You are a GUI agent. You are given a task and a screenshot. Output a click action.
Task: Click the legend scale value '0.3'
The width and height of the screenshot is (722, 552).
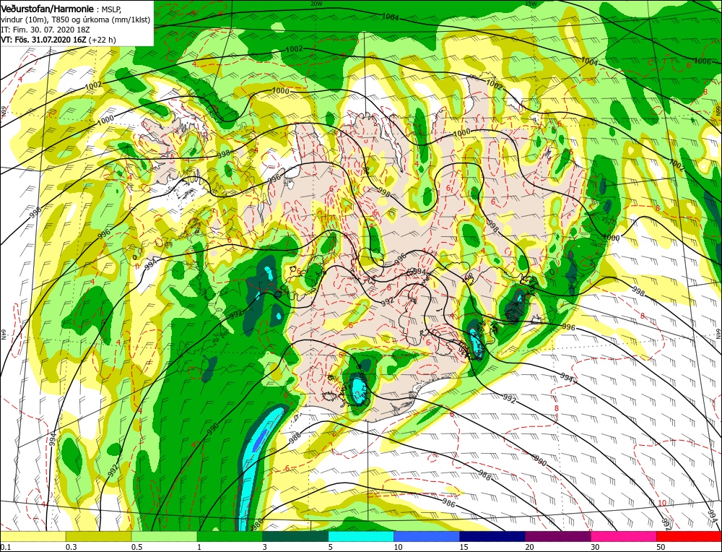point(71,546)
